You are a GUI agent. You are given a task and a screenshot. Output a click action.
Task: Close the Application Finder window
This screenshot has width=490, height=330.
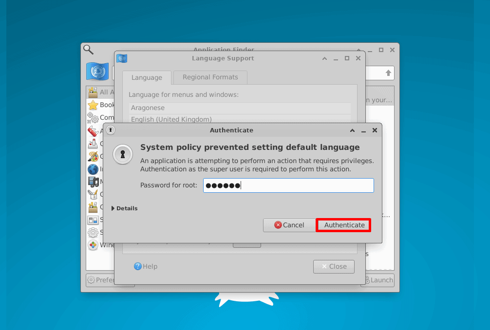(392, 50)
